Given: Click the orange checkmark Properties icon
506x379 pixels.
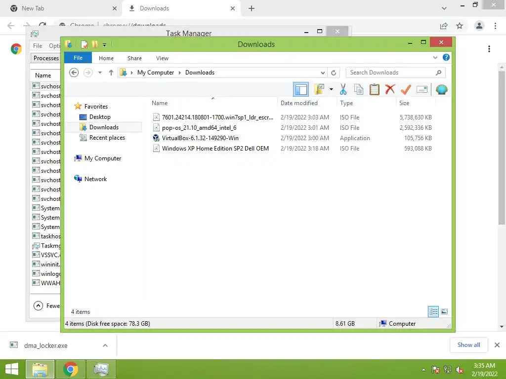Looking at the screenshot, I should [x=406, y=89].
